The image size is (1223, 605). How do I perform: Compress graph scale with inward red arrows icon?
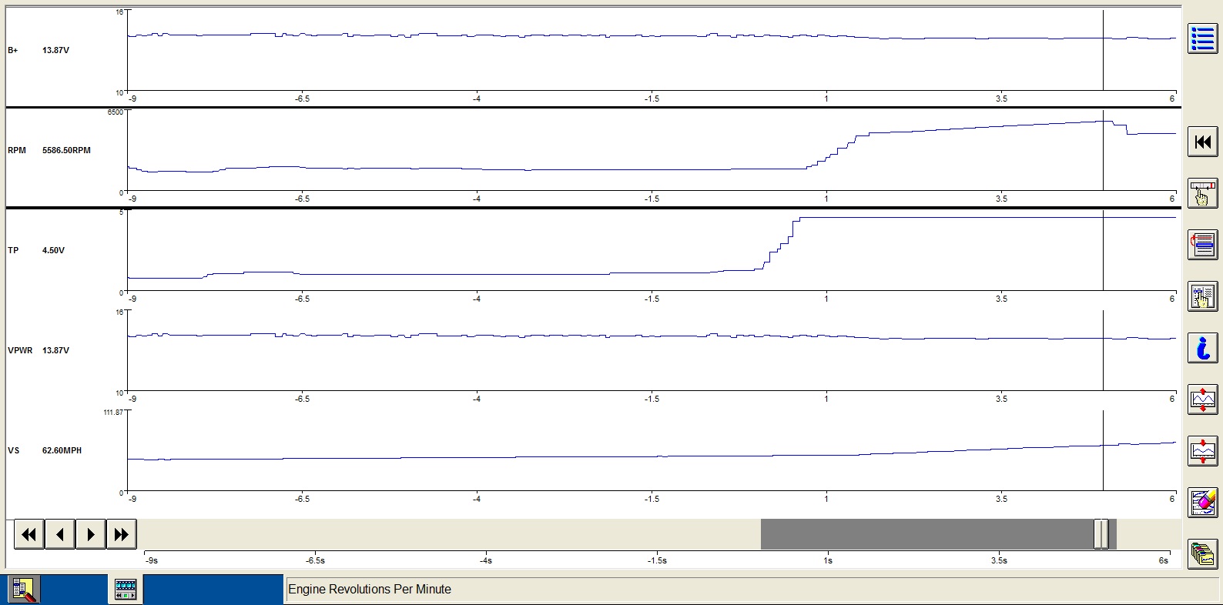pyautogui.click(x=1202, y=451)
